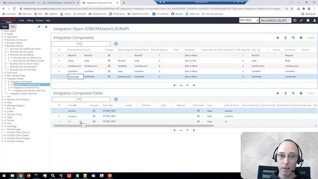Click Siebel Hub bookmark
The height and width of the screenshot is (179, 318).
click(x=192, y=14)
